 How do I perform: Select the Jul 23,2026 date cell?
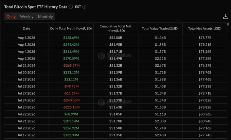point(26,107)
